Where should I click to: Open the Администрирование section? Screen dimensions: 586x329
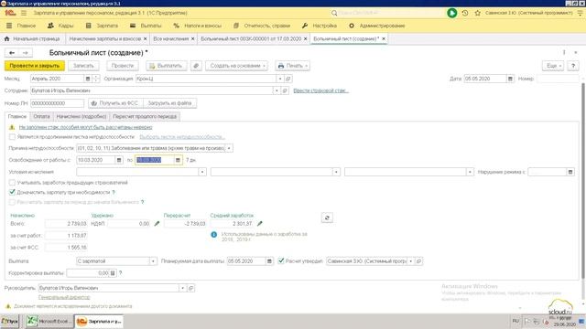click(376, 26)
